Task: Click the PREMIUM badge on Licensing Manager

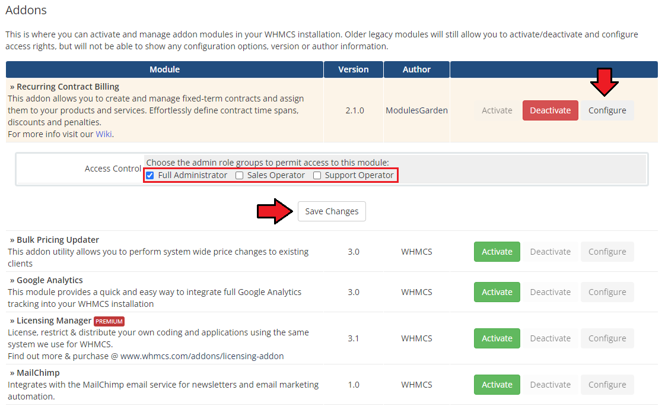Action: tap(109, 321)
